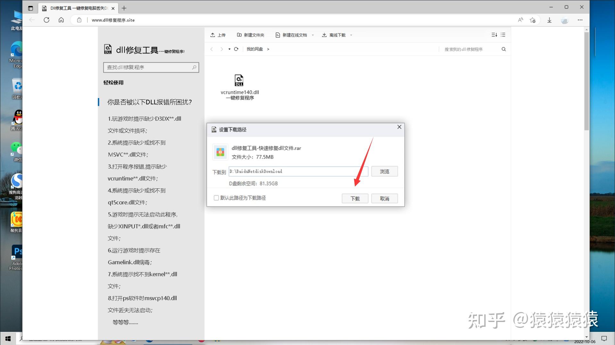The height and width of the screenshot is (345, 615).
Task: Expand the 离线下载 dropdown arrow
Action: click(351, 35)
